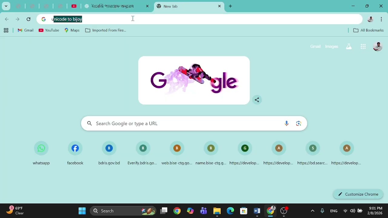Open the Google apps grid

(363, 47)
